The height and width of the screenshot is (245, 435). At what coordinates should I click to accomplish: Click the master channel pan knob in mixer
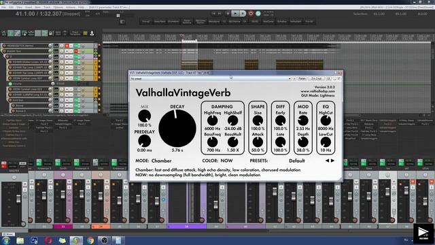14,177
